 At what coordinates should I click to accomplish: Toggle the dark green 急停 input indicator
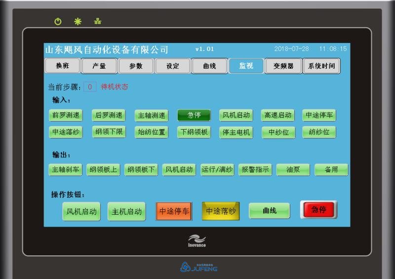click(x=194, y=115)
